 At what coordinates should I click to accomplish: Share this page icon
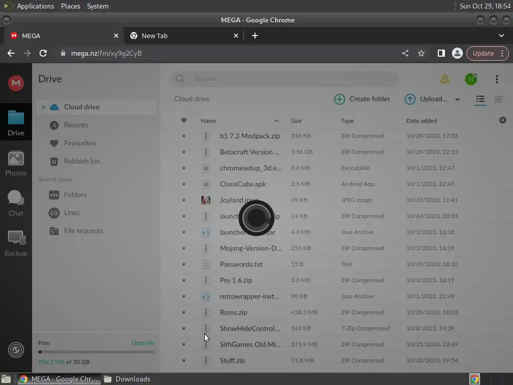(x=405, y=53)
